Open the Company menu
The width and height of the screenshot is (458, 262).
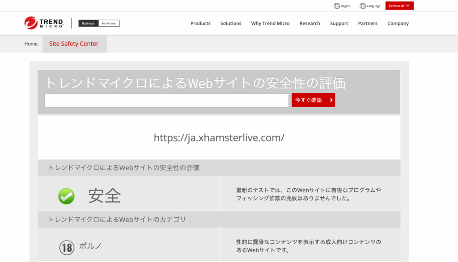point(398,23)
